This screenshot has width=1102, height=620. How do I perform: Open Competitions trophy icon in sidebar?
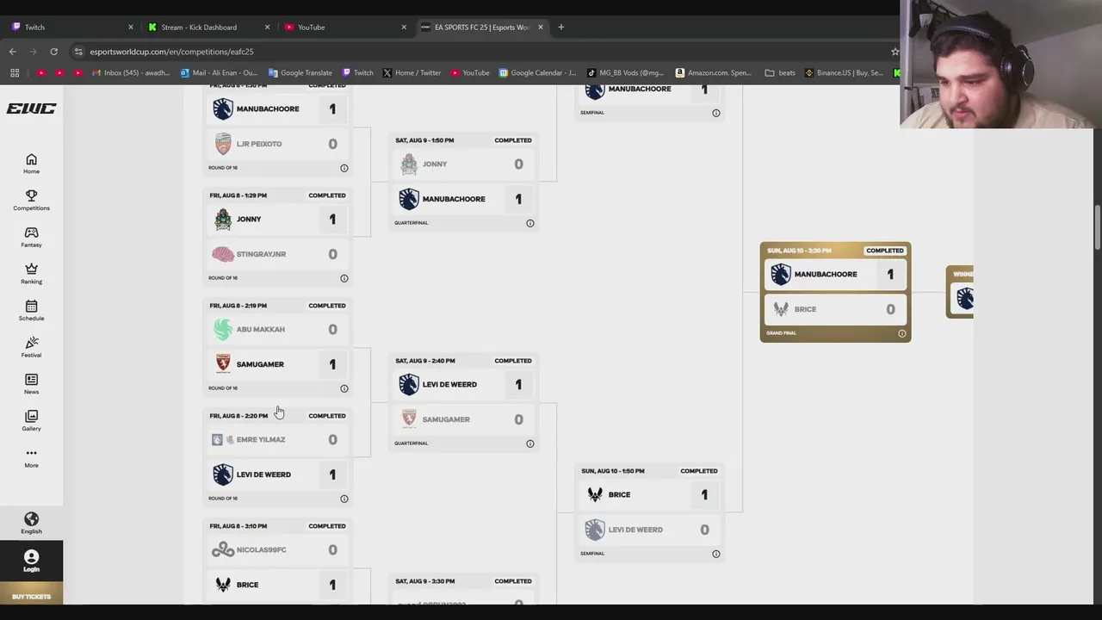(x=31, y=200)
